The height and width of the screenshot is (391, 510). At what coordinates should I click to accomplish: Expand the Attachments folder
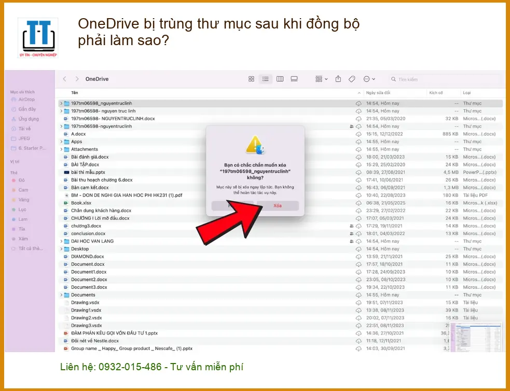tap(61, 149)
